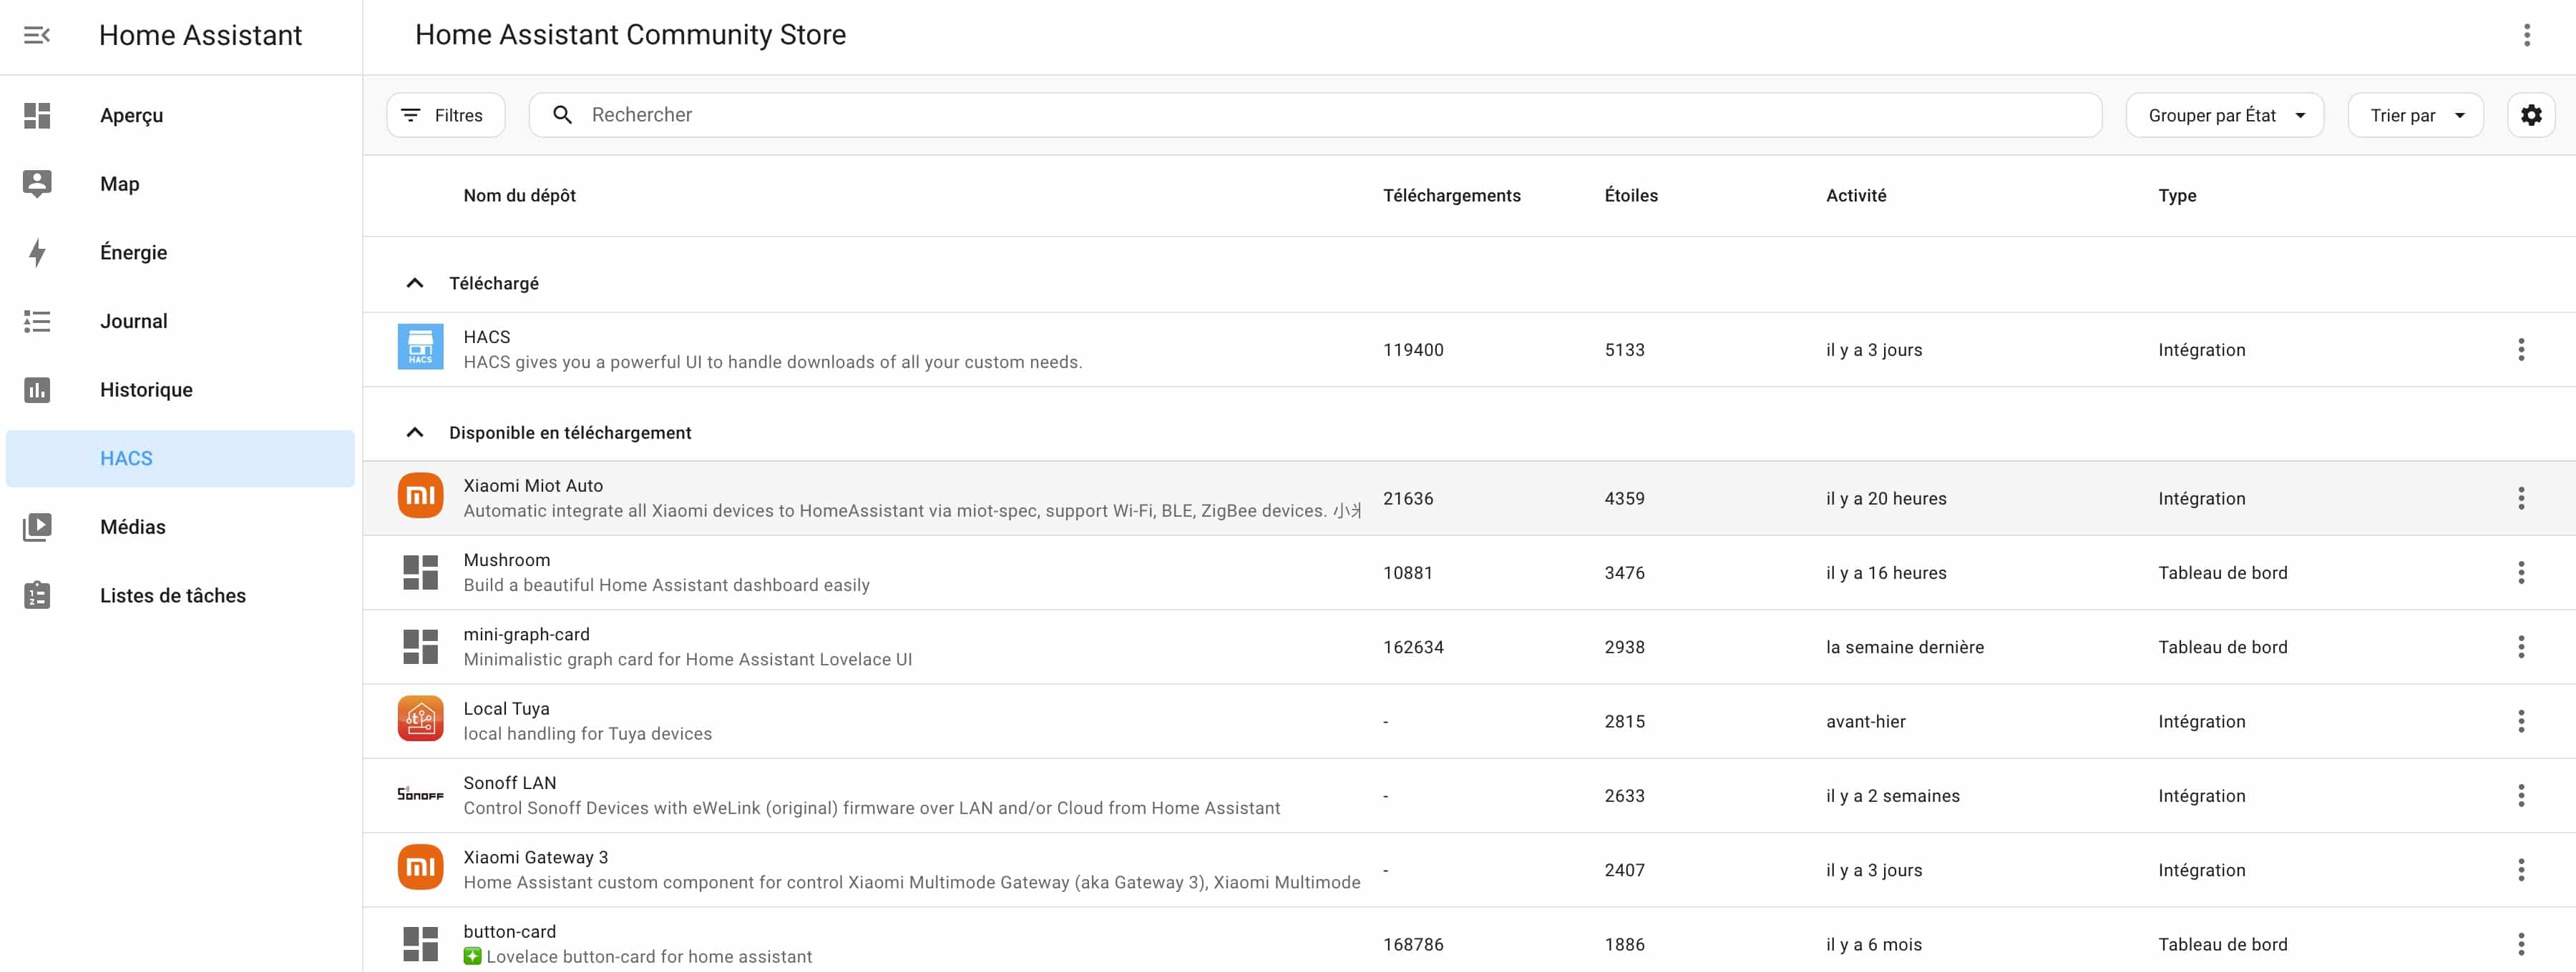
Task: Click the 119400 downloads value
Action: coord(1413,349)
